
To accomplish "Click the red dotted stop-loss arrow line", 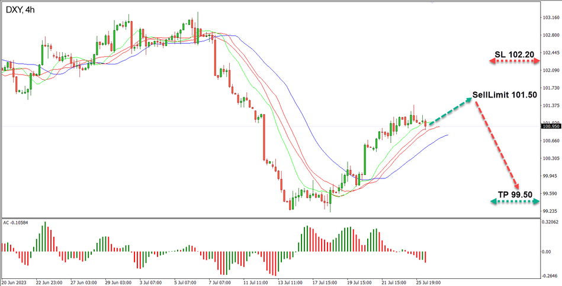I will click(x=514, y=61).
